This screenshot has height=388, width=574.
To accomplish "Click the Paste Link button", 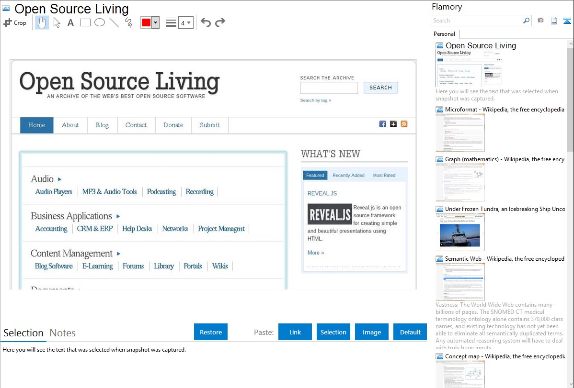I will 295,332.
